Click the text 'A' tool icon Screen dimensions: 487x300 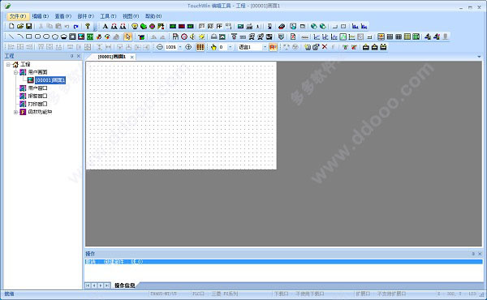point(106,26)
